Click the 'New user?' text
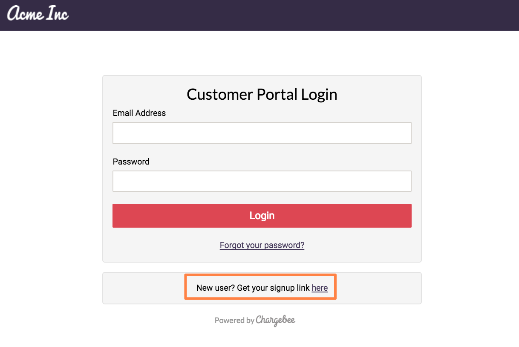The image size is (519, 347). click(215, 288)
